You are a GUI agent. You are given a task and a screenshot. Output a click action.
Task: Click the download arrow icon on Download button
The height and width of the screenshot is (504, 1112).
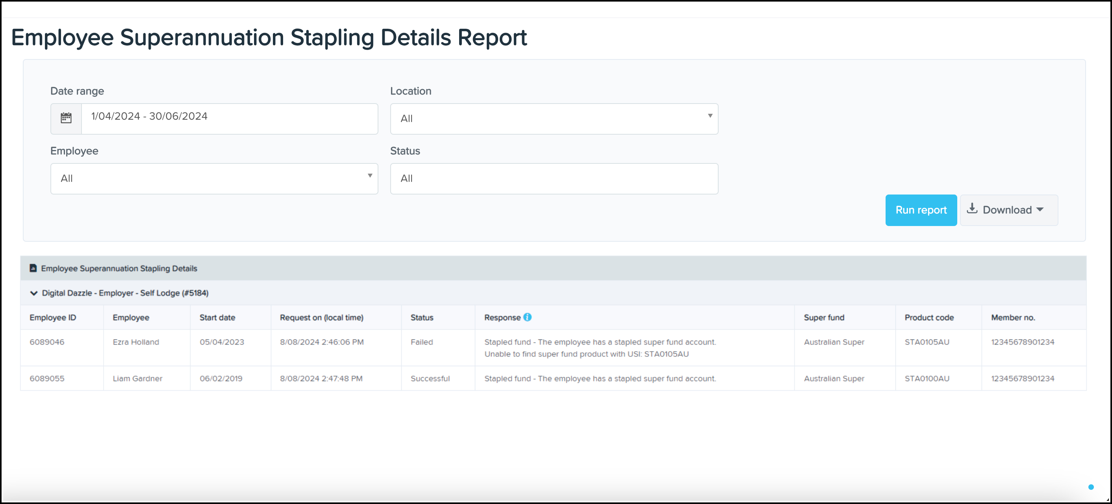coord(973,209)
